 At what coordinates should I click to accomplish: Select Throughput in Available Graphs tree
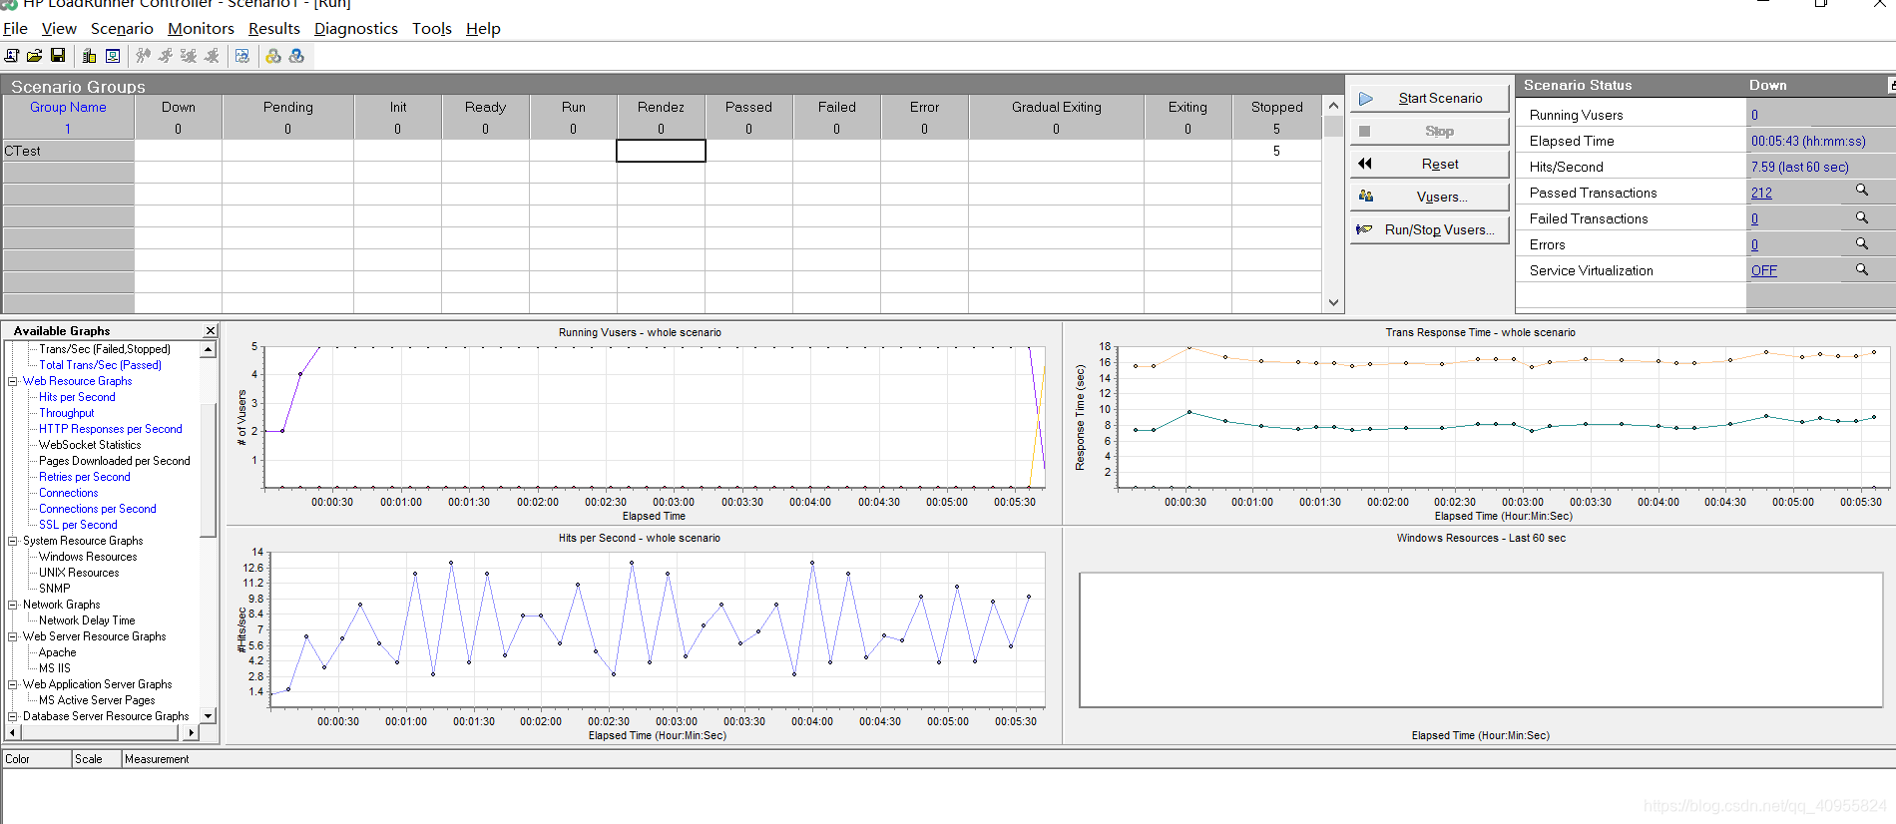66,413
